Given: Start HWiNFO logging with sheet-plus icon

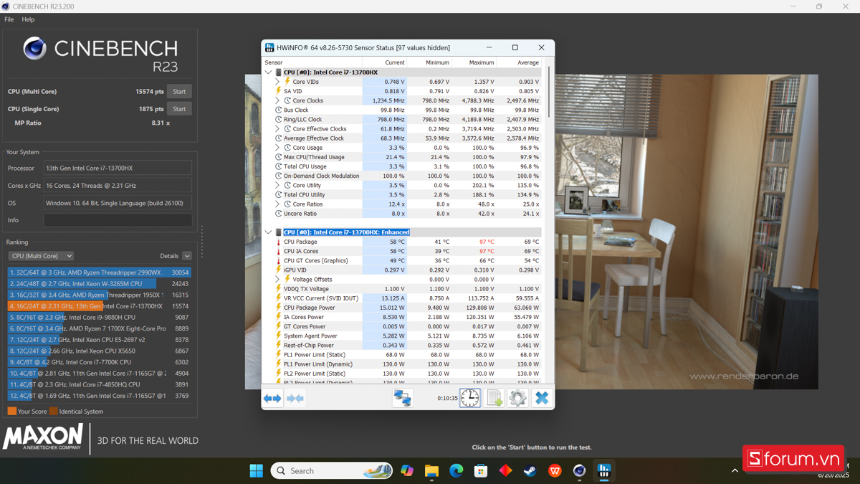Looking at the screenshot, I should coord(494,398).
